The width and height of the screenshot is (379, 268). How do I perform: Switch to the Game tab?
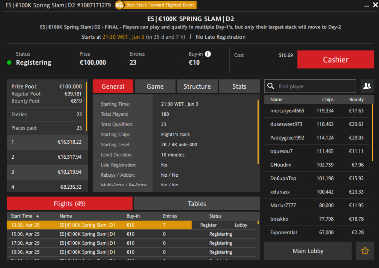tap(155, 87)
